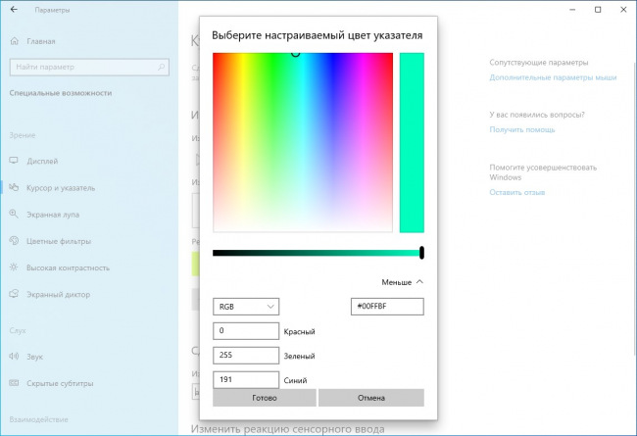Click the color spectrum picker area
The width and height of the screenshot is (637, 436).
pos(303,143)
